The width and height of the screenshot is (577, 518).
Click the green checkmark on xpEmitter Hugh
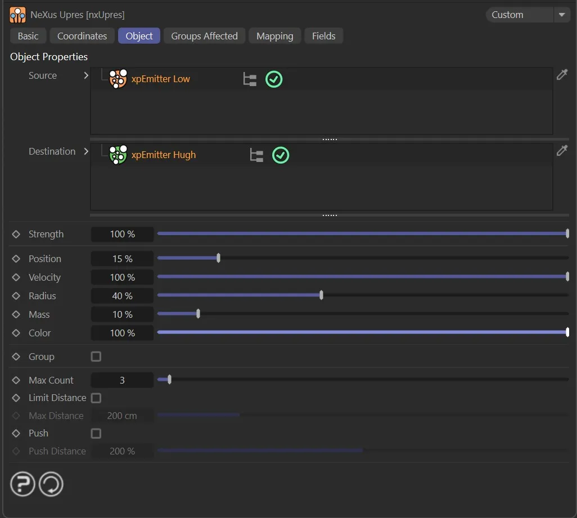coord(281,155)
